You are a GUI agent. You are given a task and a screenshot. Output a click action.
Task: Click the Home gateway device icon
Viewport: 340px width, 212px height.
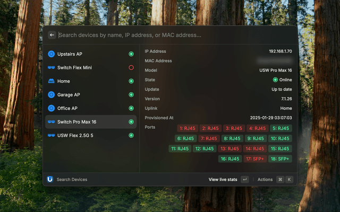[x=52, y=81]
